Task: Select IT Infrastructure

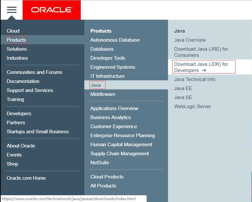Action: pos(108,76)
